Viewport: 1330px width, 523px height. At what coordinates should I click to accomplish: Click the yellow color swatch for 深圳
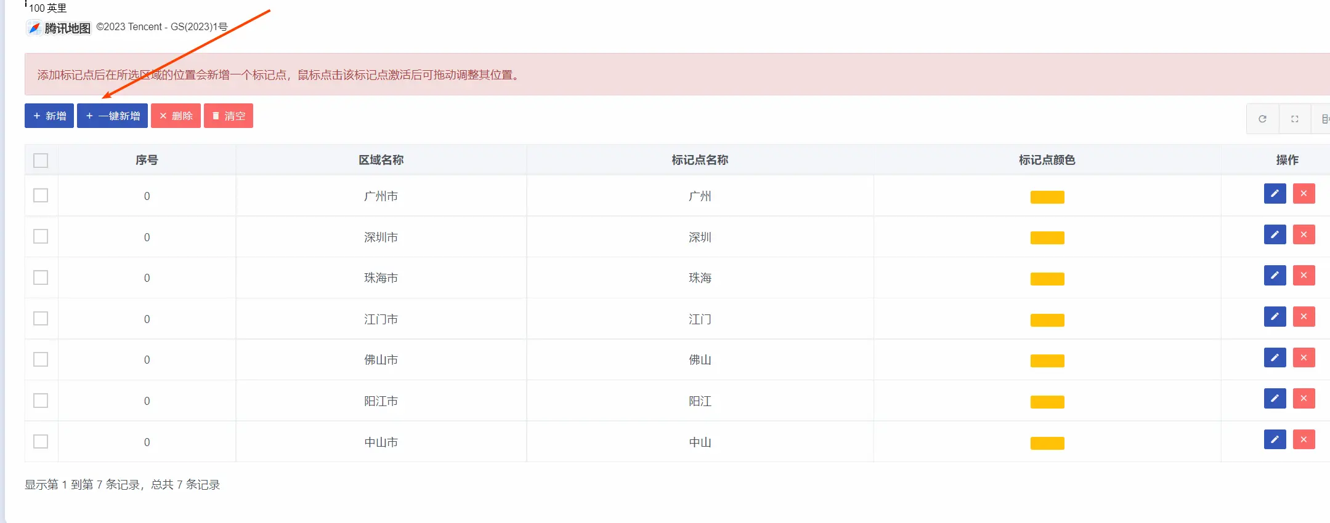click(1047, 238)
